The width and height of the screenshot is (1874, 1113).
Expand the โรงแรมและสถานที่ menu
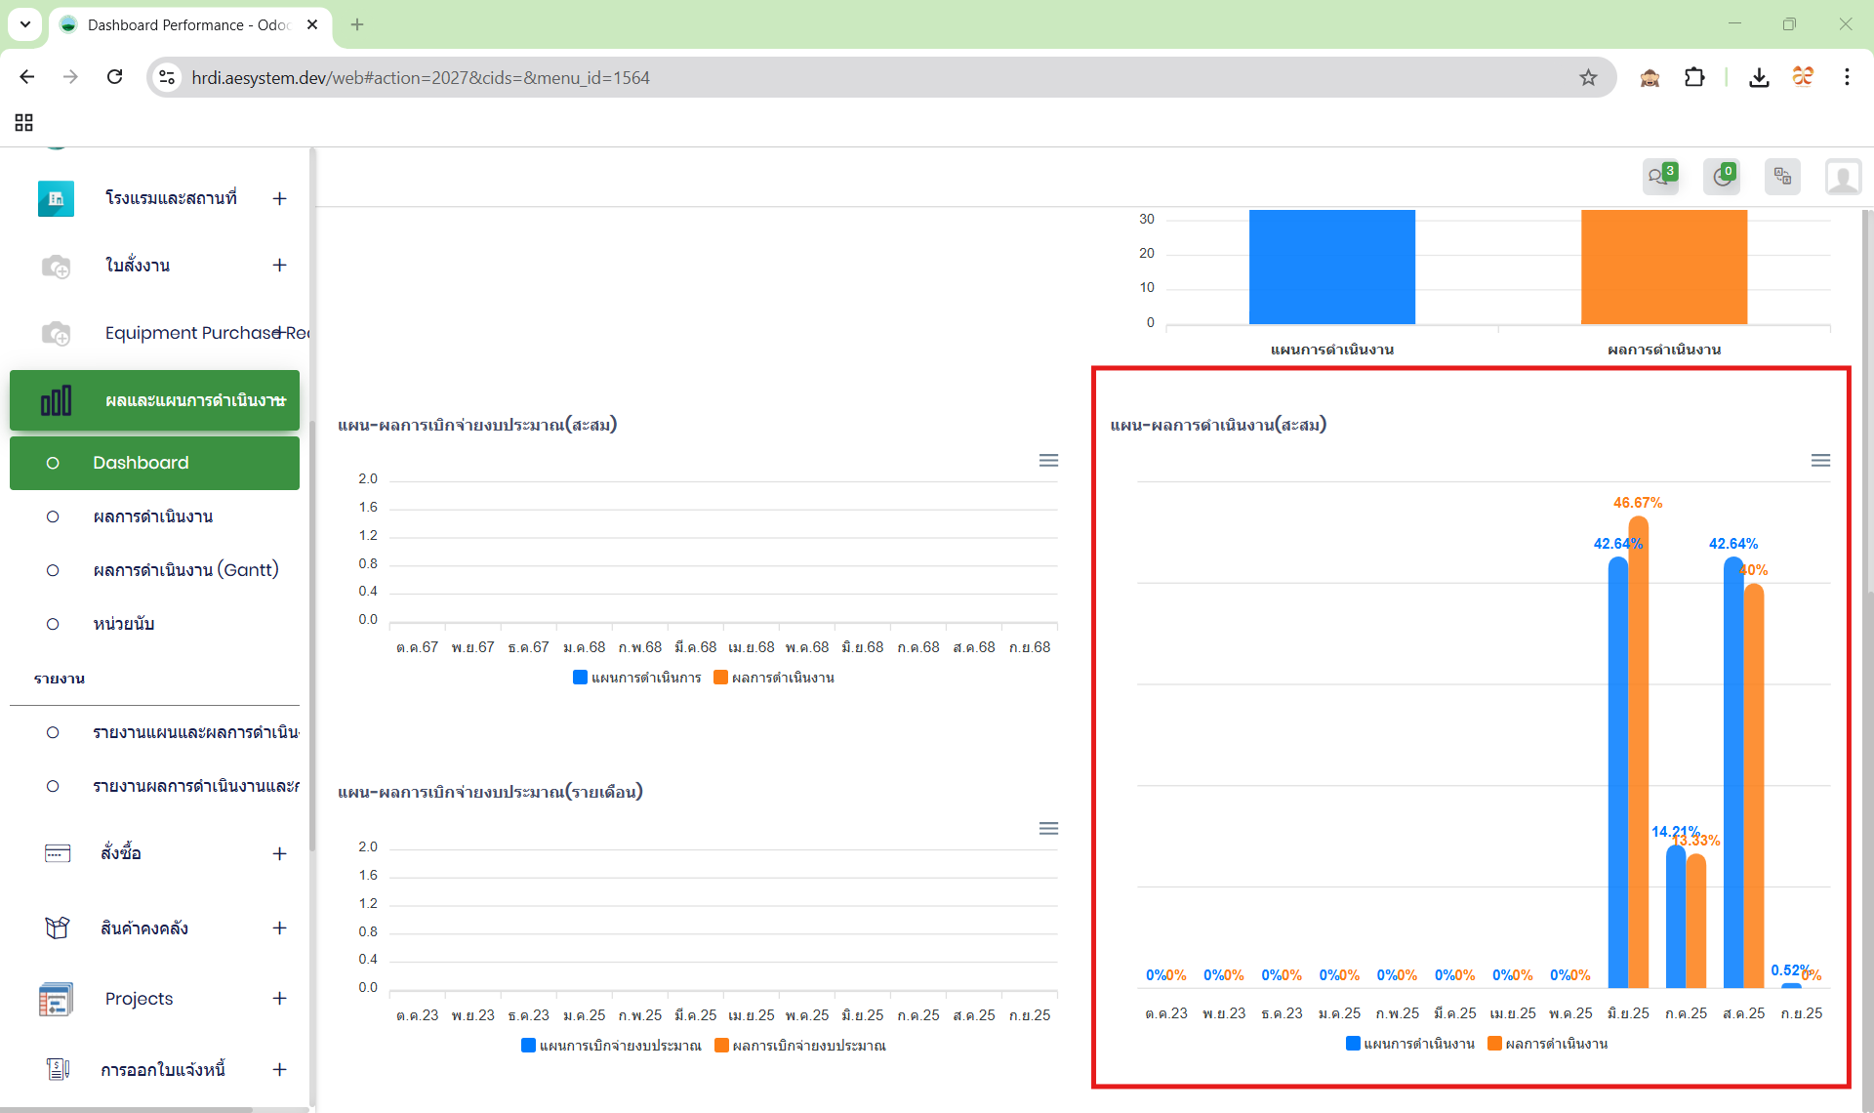click(279, 198)
